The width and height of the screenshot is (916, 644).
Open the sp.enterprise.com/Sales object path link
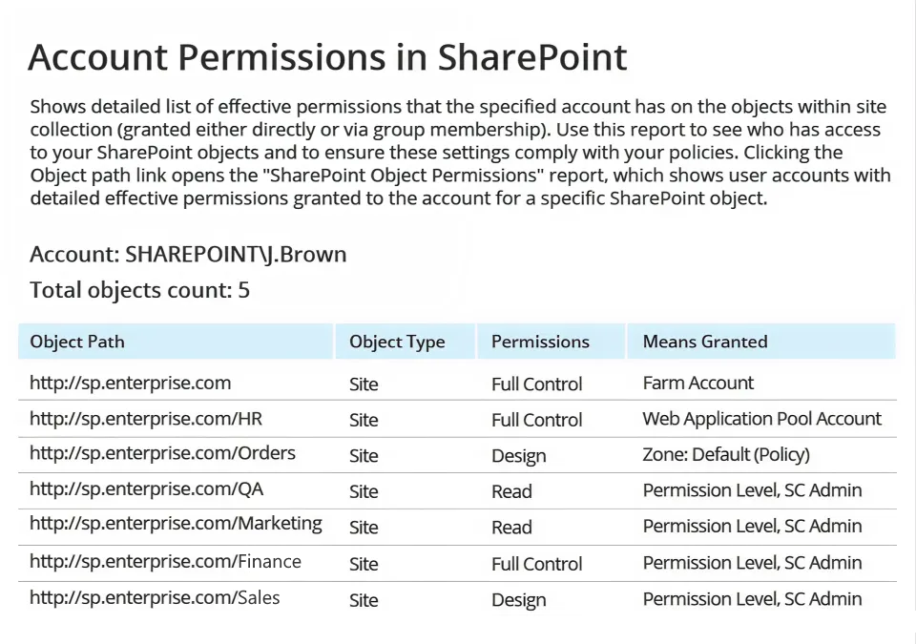(155, 597)
